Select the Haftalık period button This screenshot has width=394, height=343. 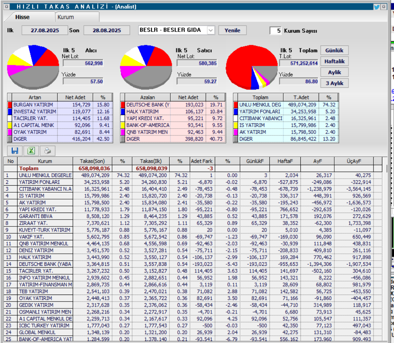click(x=334, y=61)
